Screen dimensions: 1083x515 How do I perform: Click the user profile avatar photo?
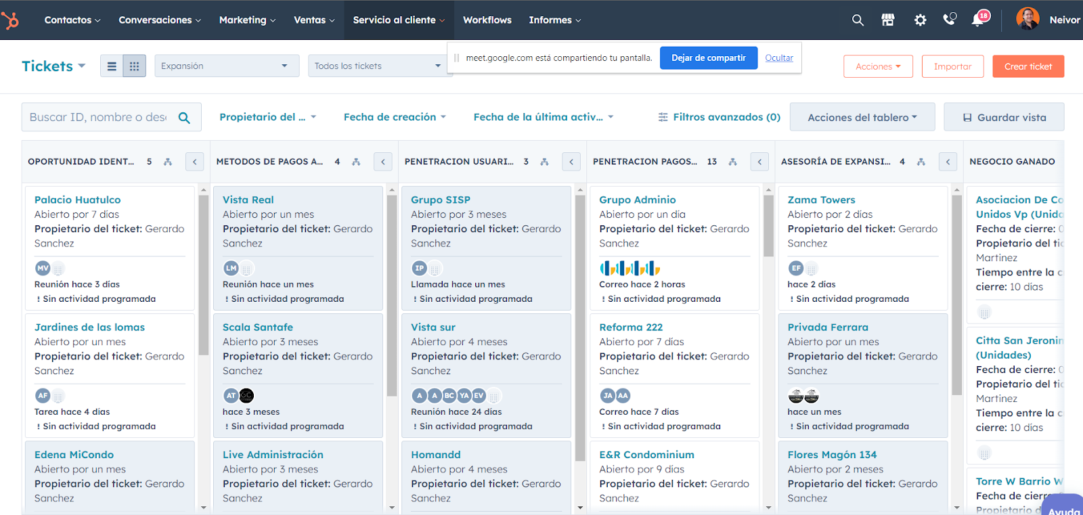coord(1027,19)
